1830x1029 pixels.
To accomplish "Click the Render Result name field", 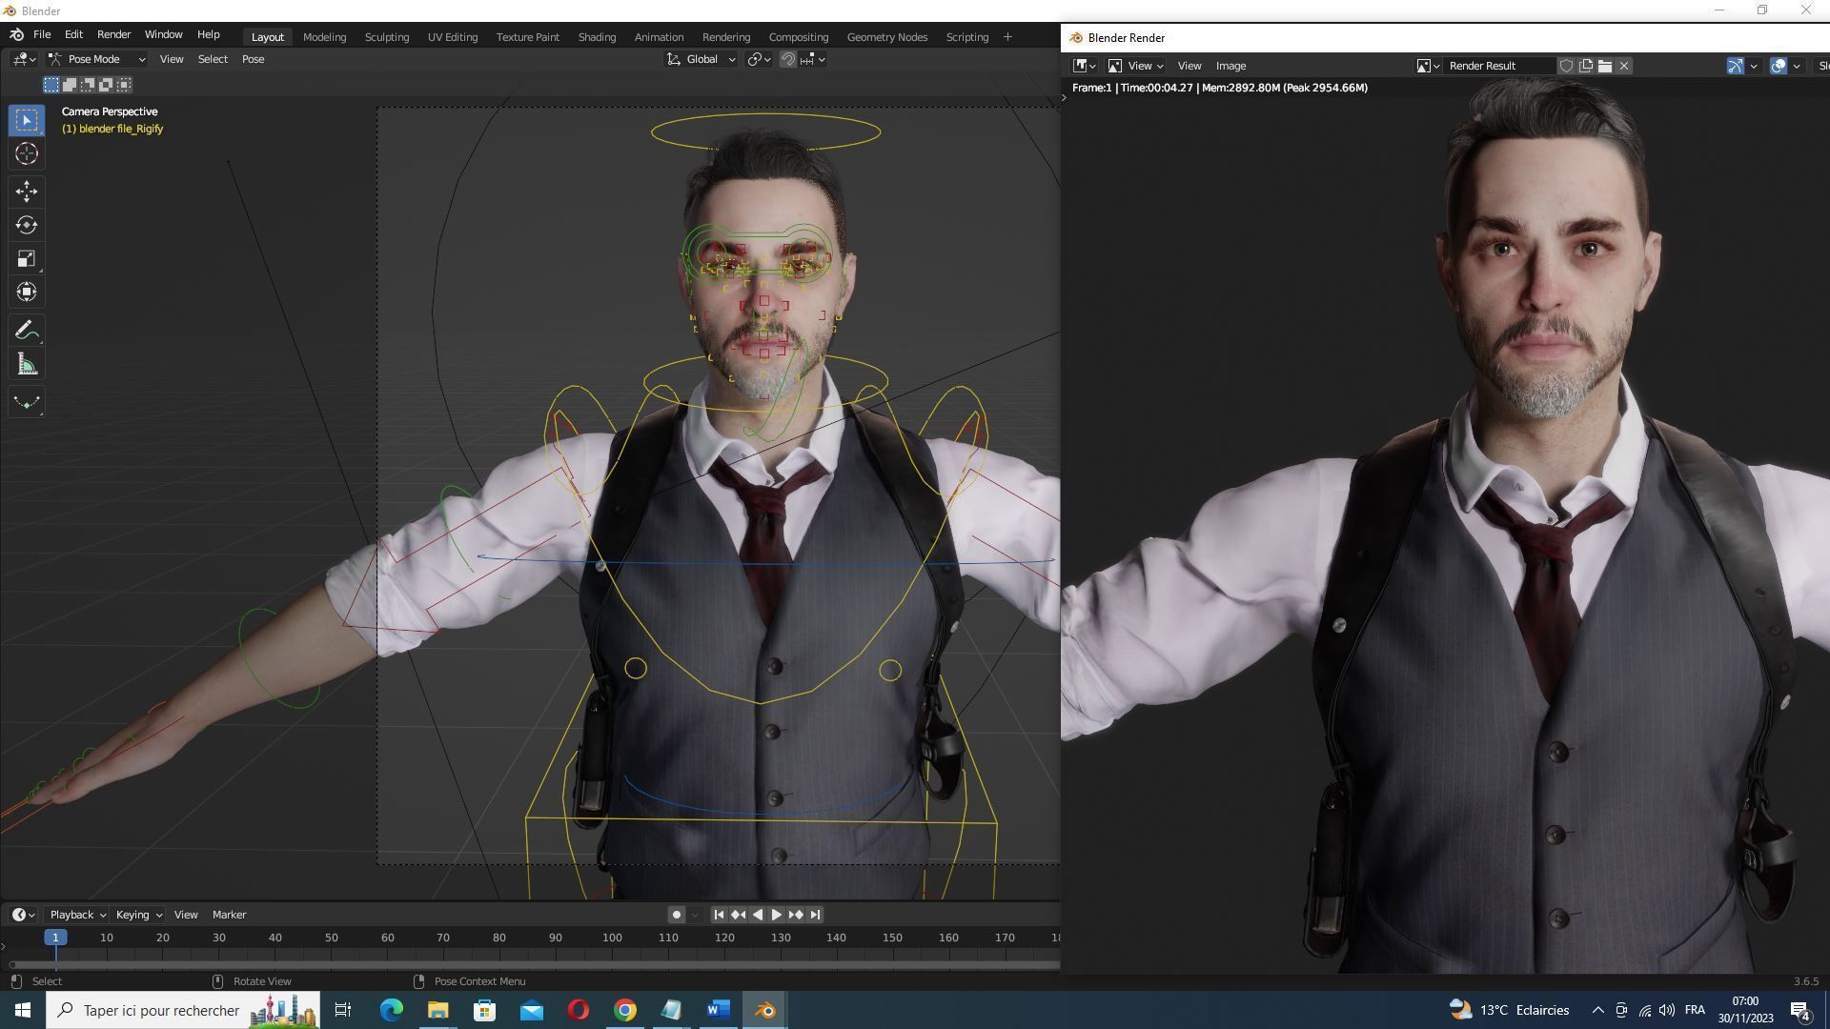I will coord(1499,66).
